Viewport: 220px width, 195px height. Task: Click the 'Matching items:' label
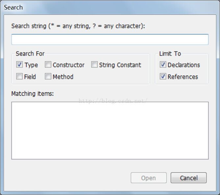point(33,94)
